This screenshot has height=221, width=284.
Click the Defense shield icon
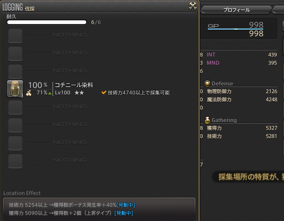click(x=207, y=83)
